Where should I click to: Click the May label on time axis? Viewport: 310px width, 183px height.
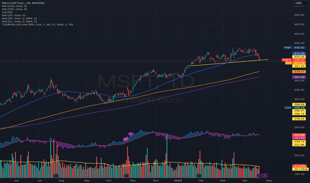point(269,180)
